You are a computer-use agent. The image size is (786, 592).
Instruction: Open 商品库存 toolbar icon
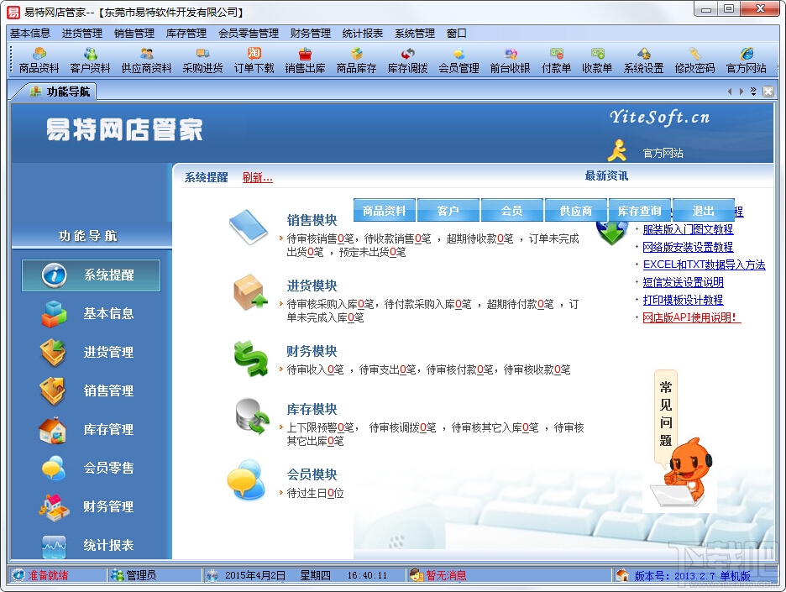click(356, 60)
